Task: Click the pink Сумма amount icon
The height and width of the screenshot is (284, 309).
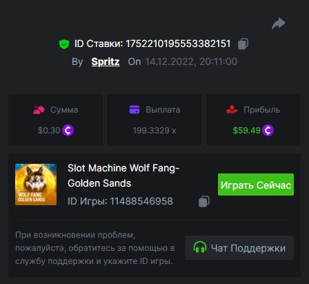Action: tap(39, 110)
